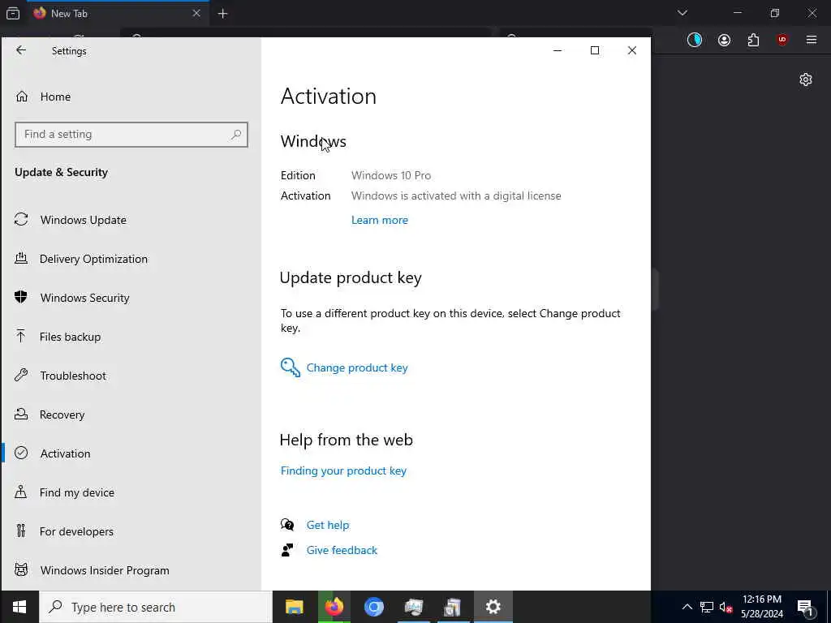This screenshot has width=831, height=623.
Task: Click the Get help chat icon
Action: (287, 525)
